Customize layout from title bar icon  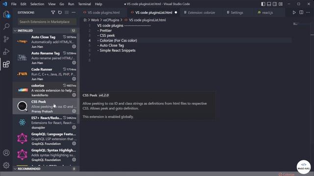tap(281, 4)
